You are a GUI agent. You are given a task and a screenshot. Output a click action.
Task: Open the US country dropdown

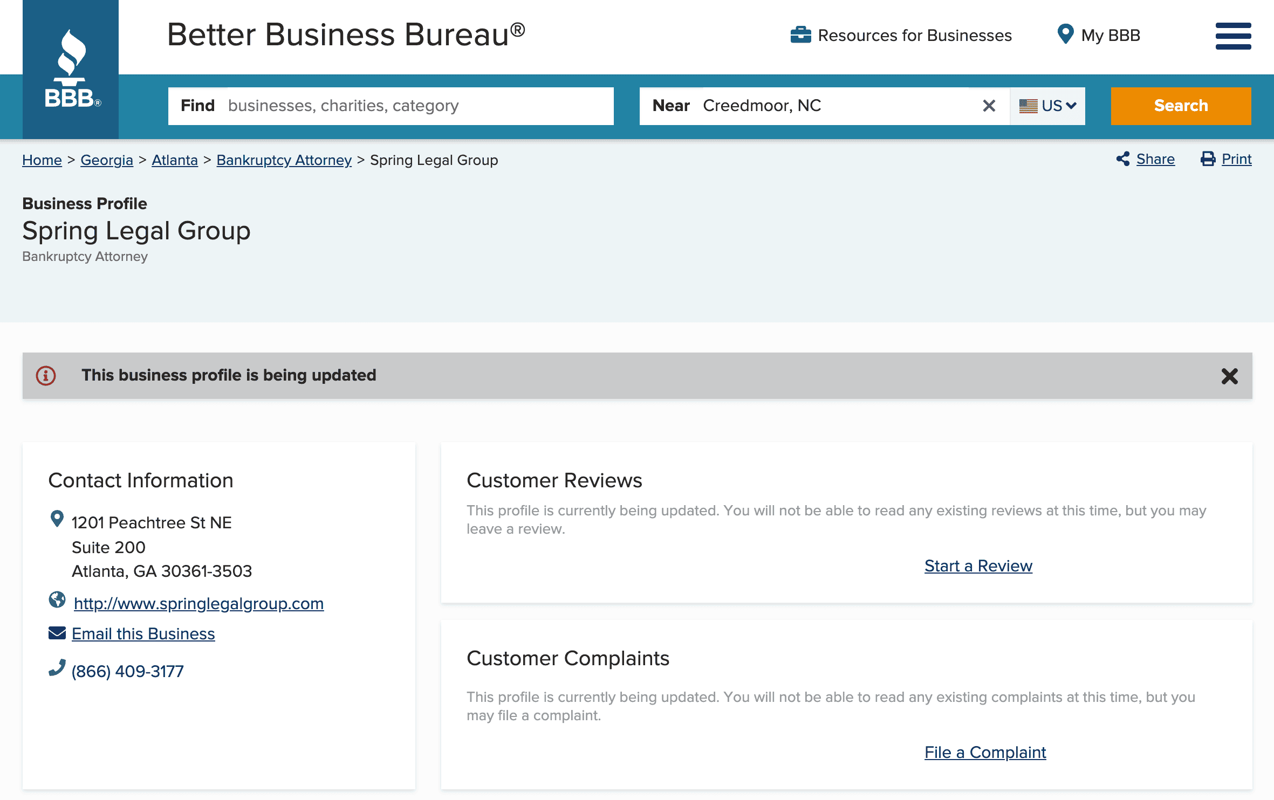click(x=1047, y=106)
